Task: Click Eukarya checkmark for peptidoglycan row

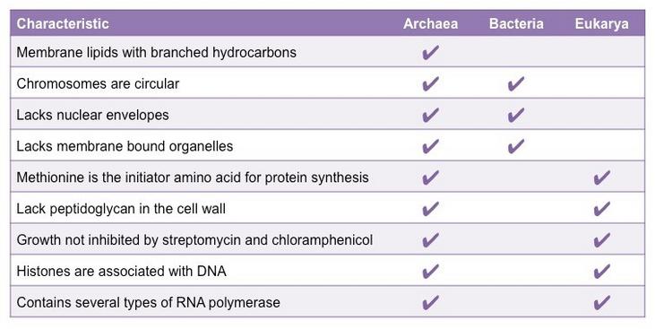Action: click(601, 209)
